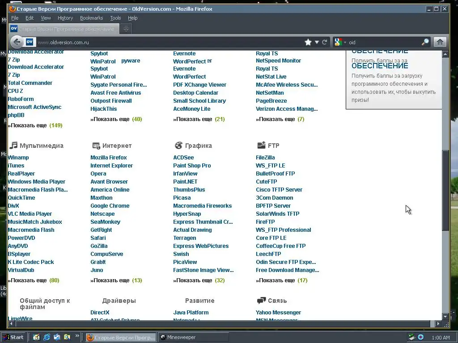Click the Интернет category icon
The image size is (458, 343).
(96, 146)
